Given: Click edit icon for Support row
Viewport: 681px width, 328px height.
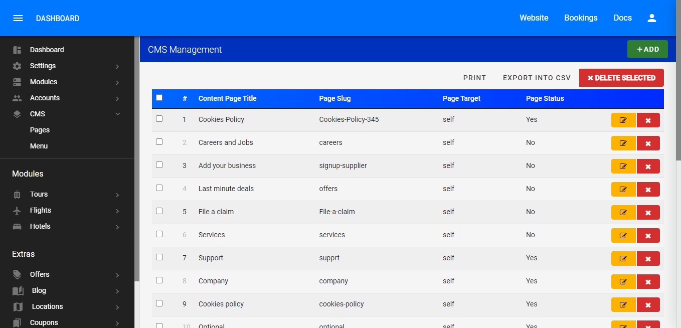Looking at the screenshot, I should tap(623, 259).
